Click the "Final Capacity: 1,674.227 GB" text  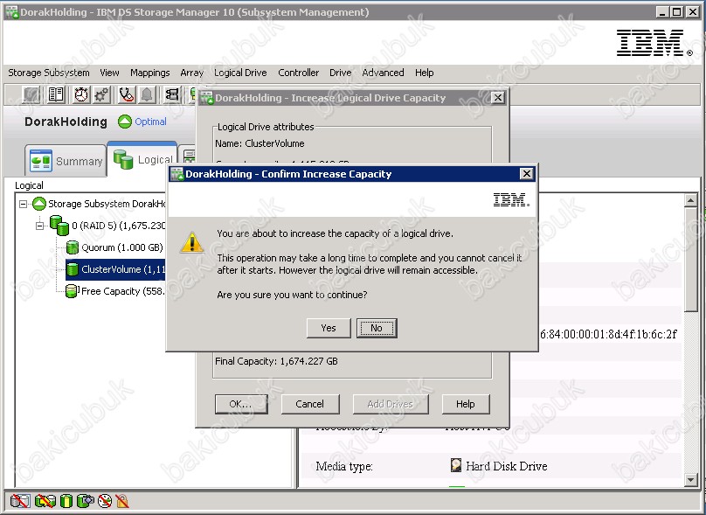276,361
